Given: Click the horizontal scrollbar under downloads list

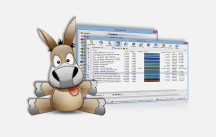Looking at the screenshot, I should [x=139, y=90].
